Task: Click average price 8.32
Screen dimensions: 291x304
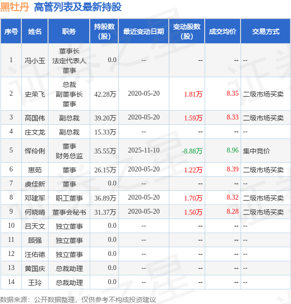Action: coord(232,197)
